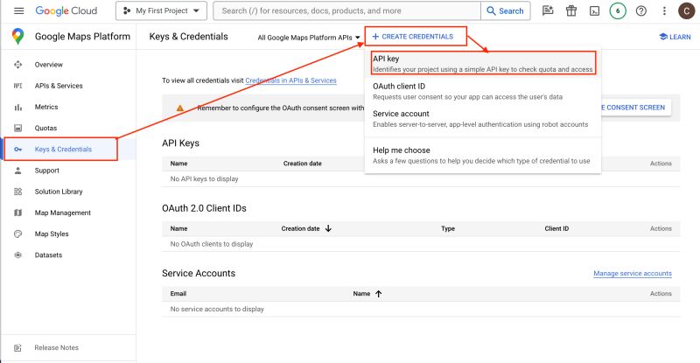Viewport: 700px width, 363px height.
Task: Click API Keys Creation date column header
Action: [302, 164]
